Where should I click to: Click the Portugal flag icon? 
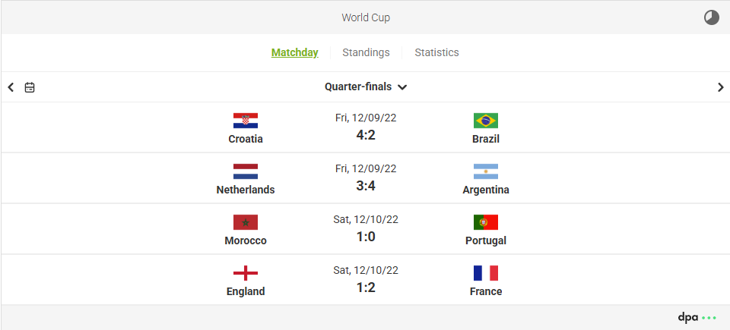point(486,222)
